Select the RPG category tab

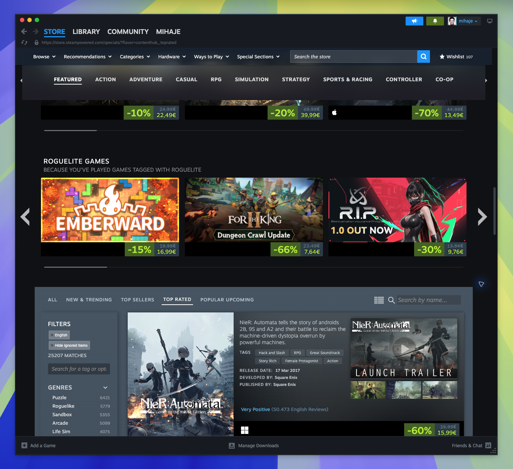pos(216,79)
